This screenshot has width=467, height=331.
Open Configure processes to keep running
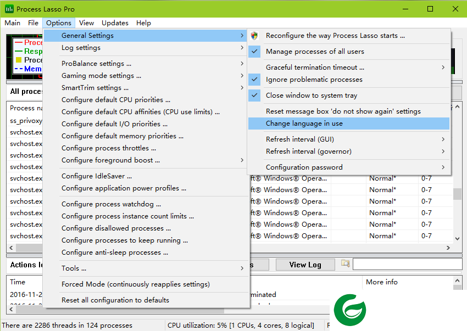(x=146, y=240)
